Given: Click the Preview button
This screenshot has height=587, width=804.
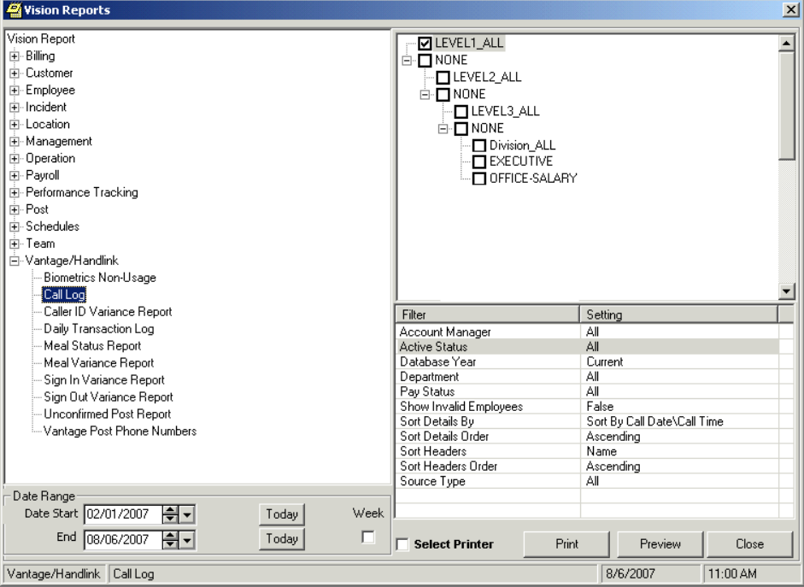Looking at the screenshot, I should 660,544.
